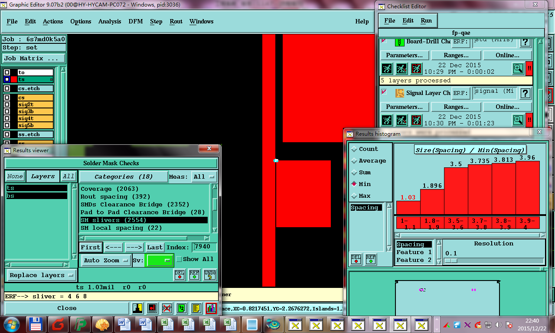The height and width of the screenshot is (333, 555).
Task: Click the First result button
Action: tap(91, 247)
